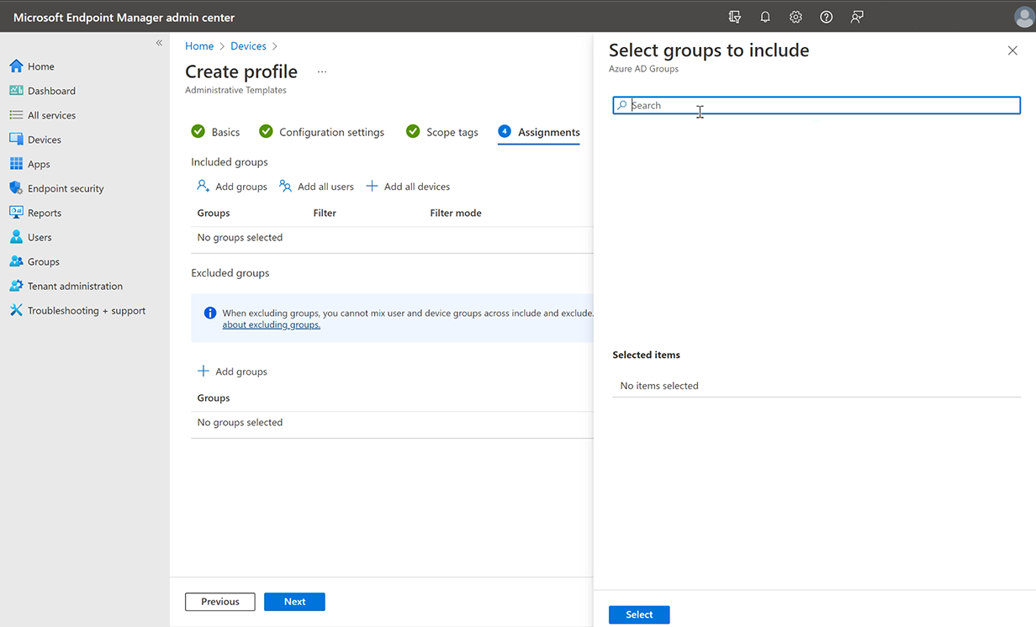Open Endpoint security in the sidebar
Viewport: 1036px width, 627px height.
[x=56, y=188]
